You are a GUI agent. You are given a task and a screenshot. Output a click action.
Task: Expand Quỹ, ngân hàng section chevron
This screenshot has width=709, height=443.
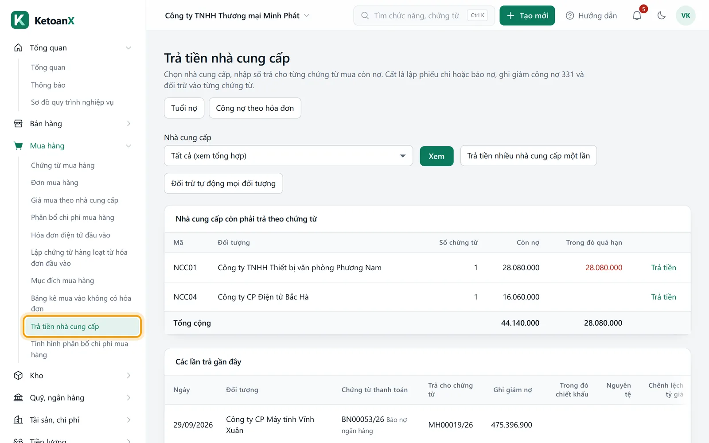129,398
